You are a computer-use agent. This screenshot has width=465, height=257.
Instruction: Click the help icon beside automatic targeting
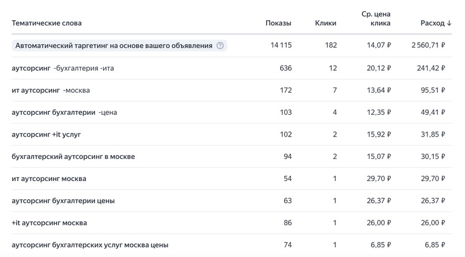tap(220, 46)
